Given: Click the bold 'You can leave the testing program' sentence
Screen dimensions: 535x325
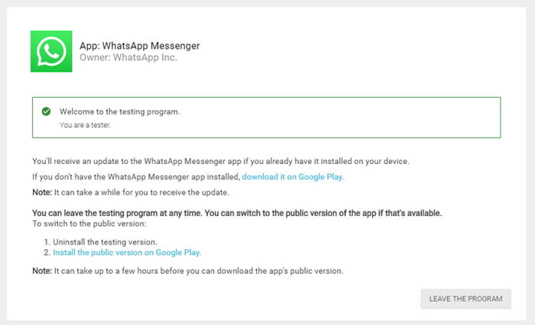Looking at the screenshot, I should pos(237,213).
